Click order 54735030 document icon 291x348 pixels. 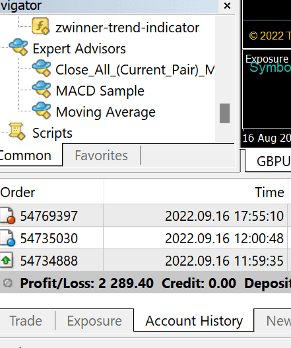point(7,238)
